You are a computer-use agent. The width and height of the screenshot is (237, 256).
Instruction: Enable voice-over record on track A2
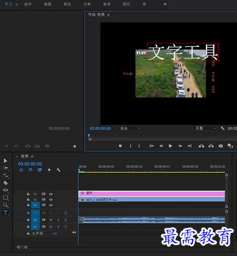point(65,220)
